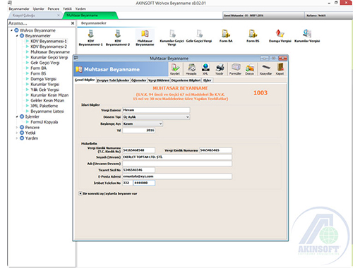This screenshot has width=360, height=268.
Task: Open the Başlangıç Ayı dropdown
Action: (x=160, y=123)
